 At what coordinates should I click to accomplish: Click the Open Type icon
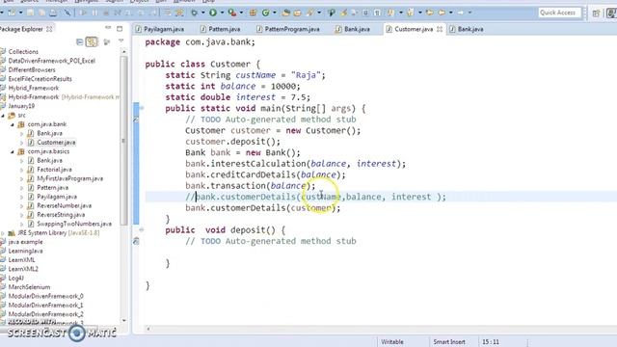point(286,13)
